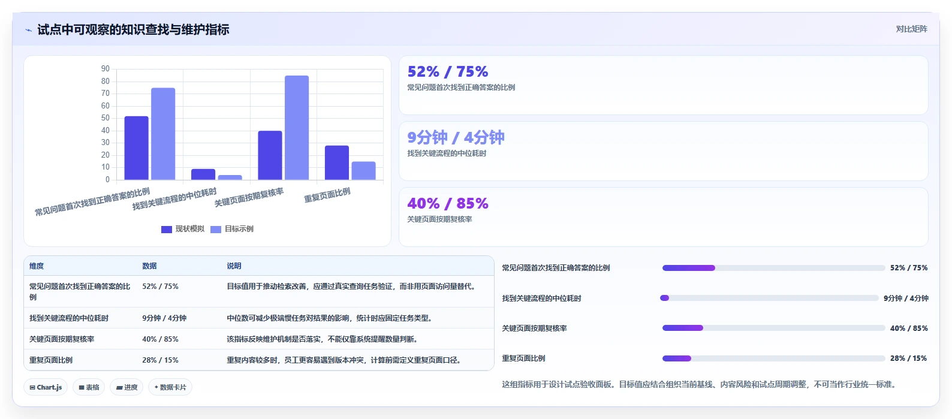Click the 现状模拟 legend color box
The height and width of the screenshot is (419, 952).
pos(167,230)
